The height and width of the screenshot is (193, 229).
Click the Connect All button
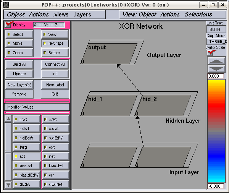click(55, 64)
